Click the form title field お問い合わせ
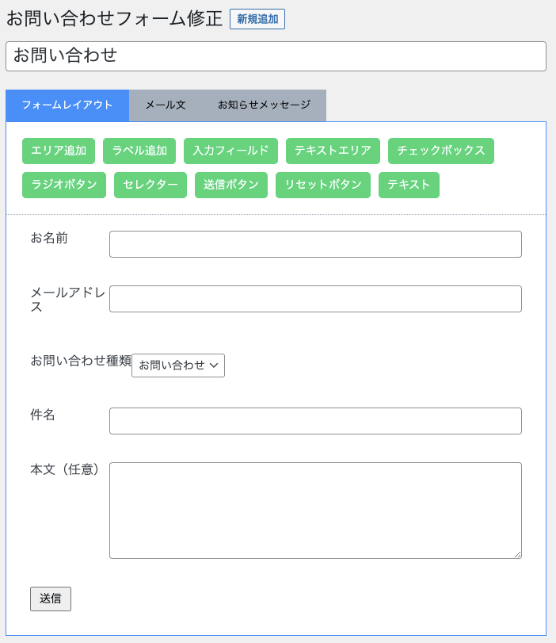556x643 pixels. (x=276, y=56)
